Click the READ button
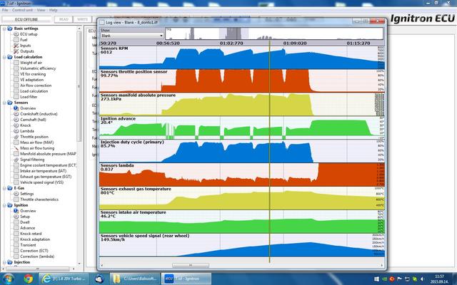 pyautogui.click(x=64, y=19)
